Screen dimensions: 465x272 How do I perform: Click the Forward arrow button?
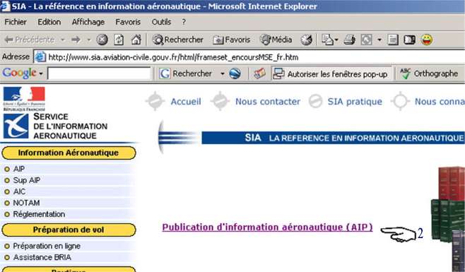[76, 40]
